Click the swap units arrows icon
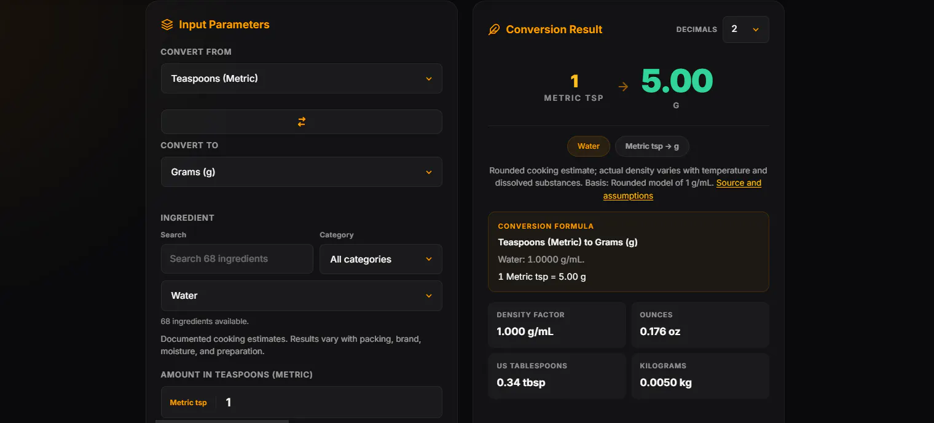The width and height of the screenshot is (934, 423). pos(301,122)
